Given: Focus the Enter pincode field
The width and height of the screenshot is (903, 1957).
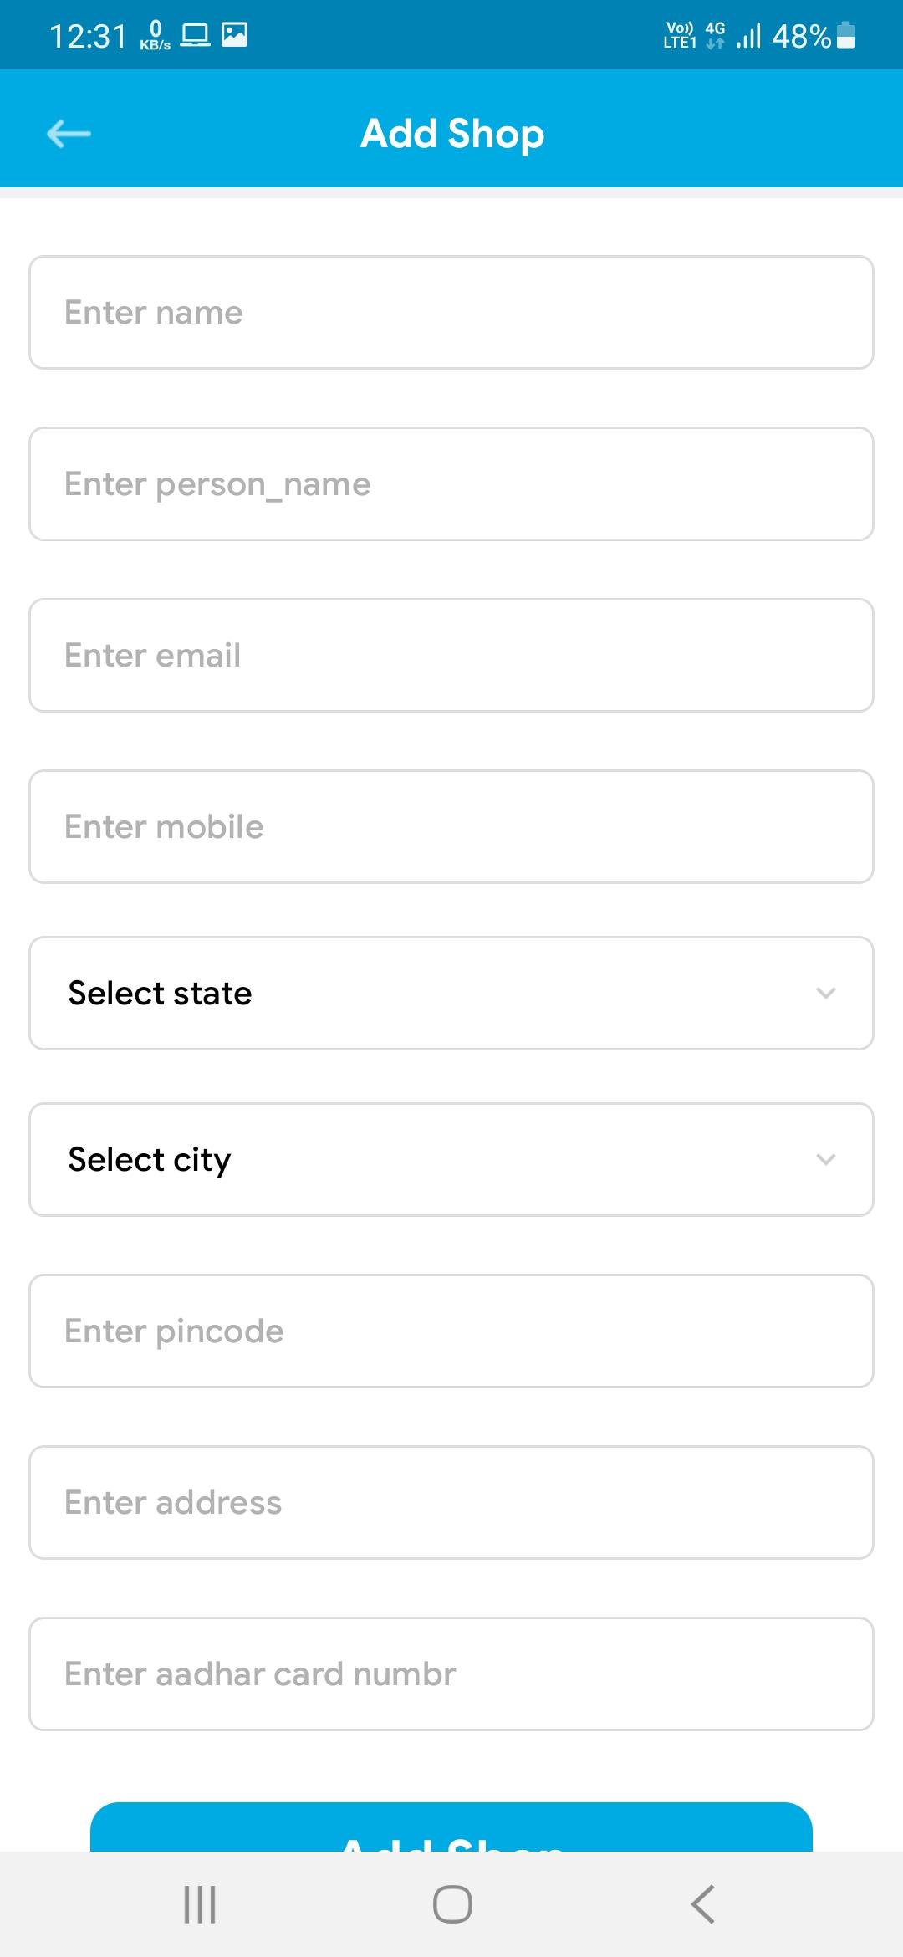Looking at the screenshot, I should click(451, 1331).
